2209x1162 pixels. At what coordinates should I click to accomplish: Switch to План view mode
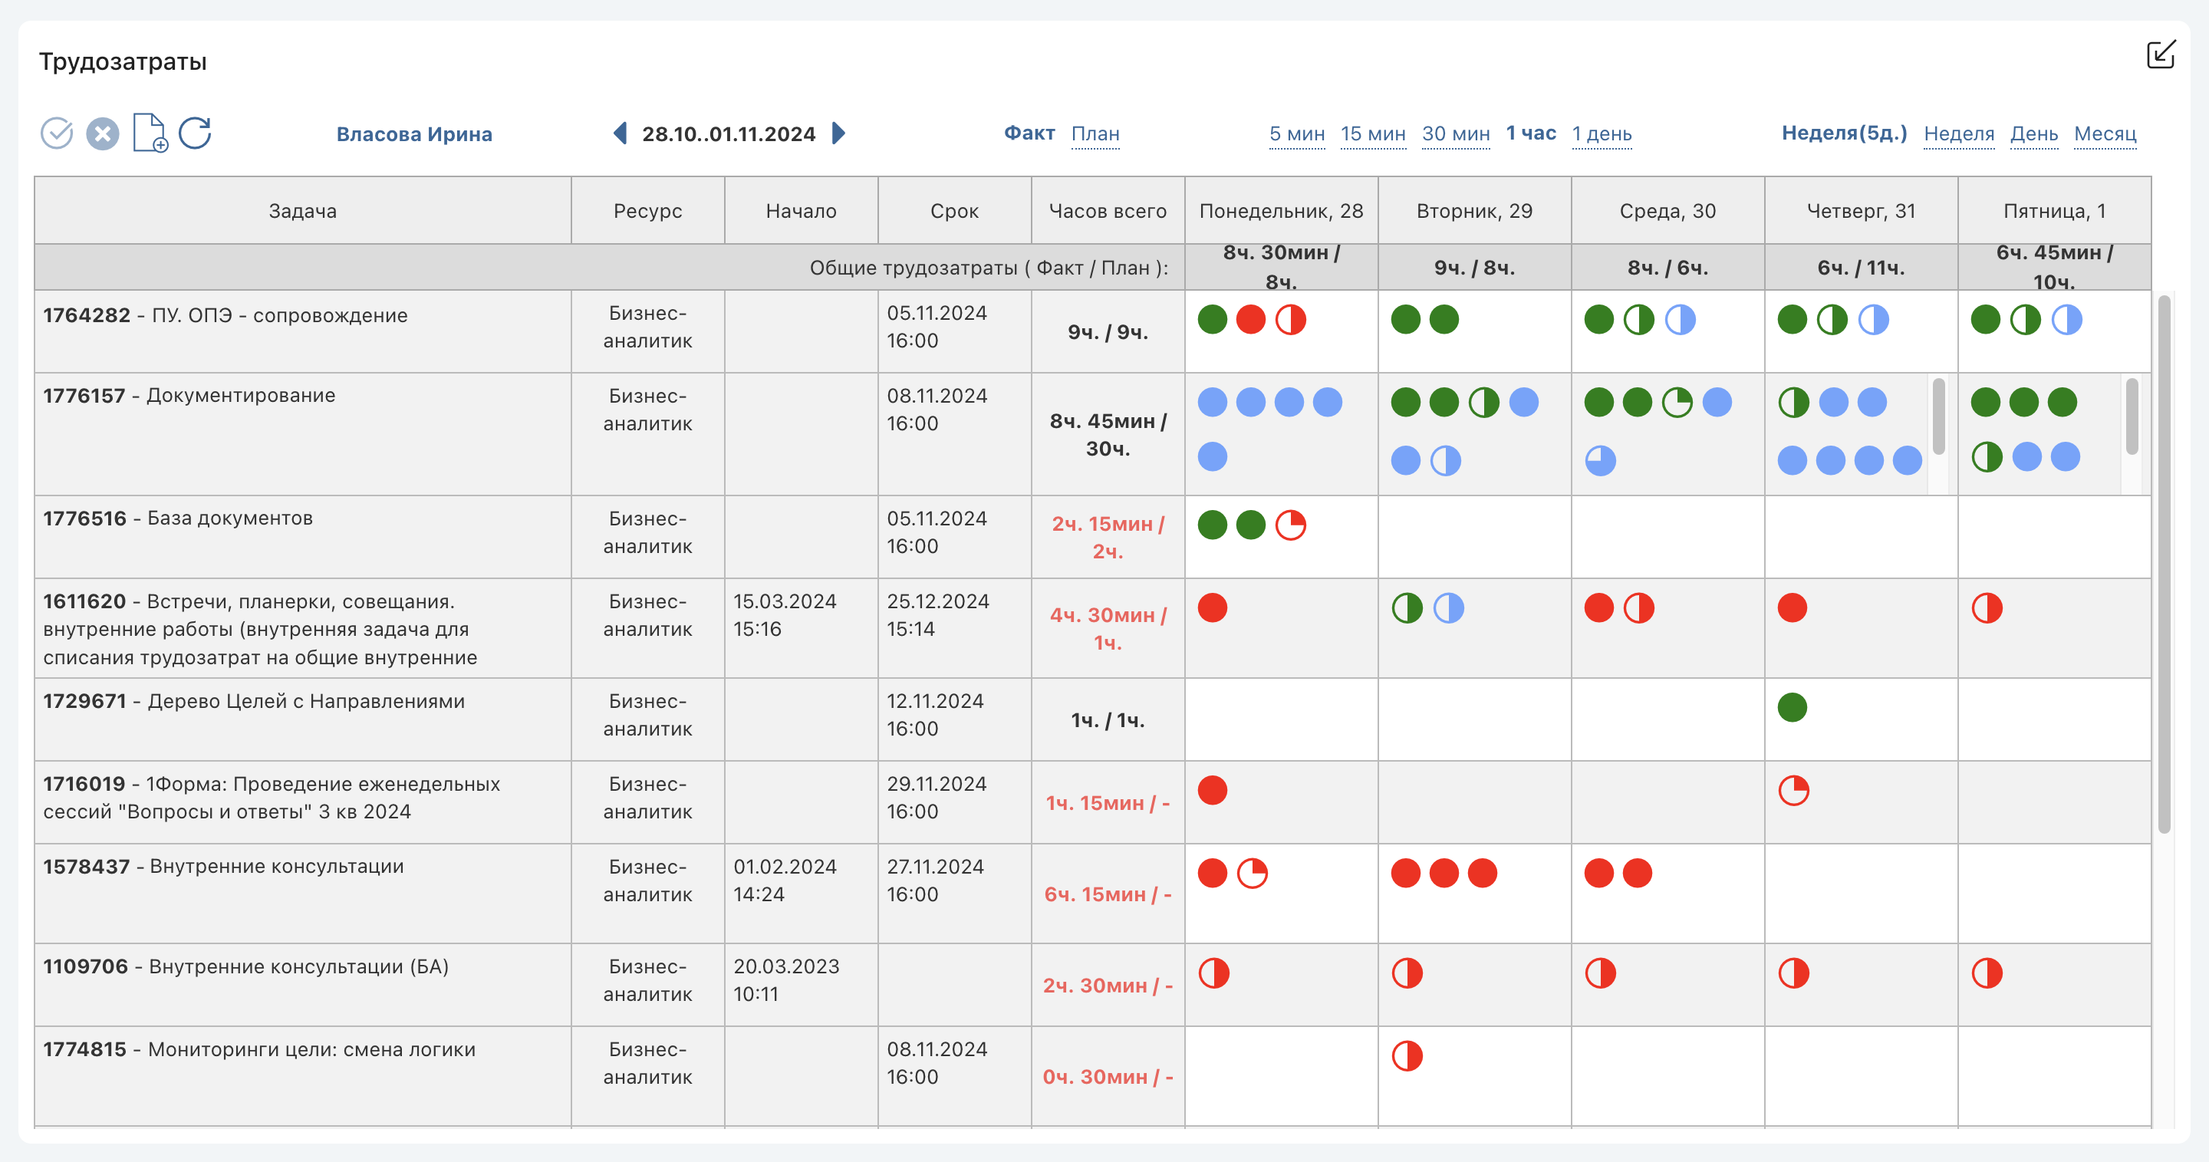tap(1095, 133)
